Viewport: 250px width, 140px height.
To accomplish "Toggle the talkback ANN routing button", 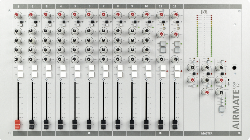I will click(222, 104).
